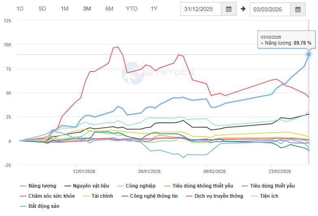Click the arrow between the date fields
The width and height of the screenshot is (318, 216).
click(243, 9)
